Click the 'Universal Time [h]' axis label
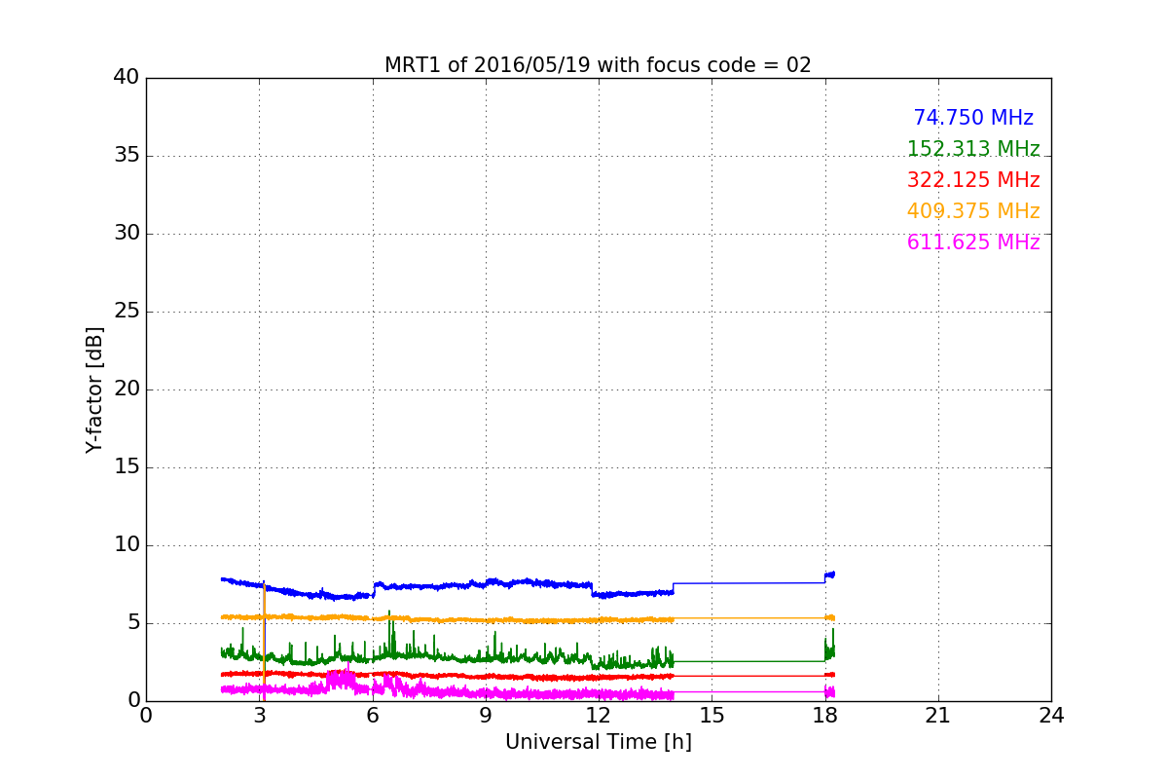 [598, 742]
